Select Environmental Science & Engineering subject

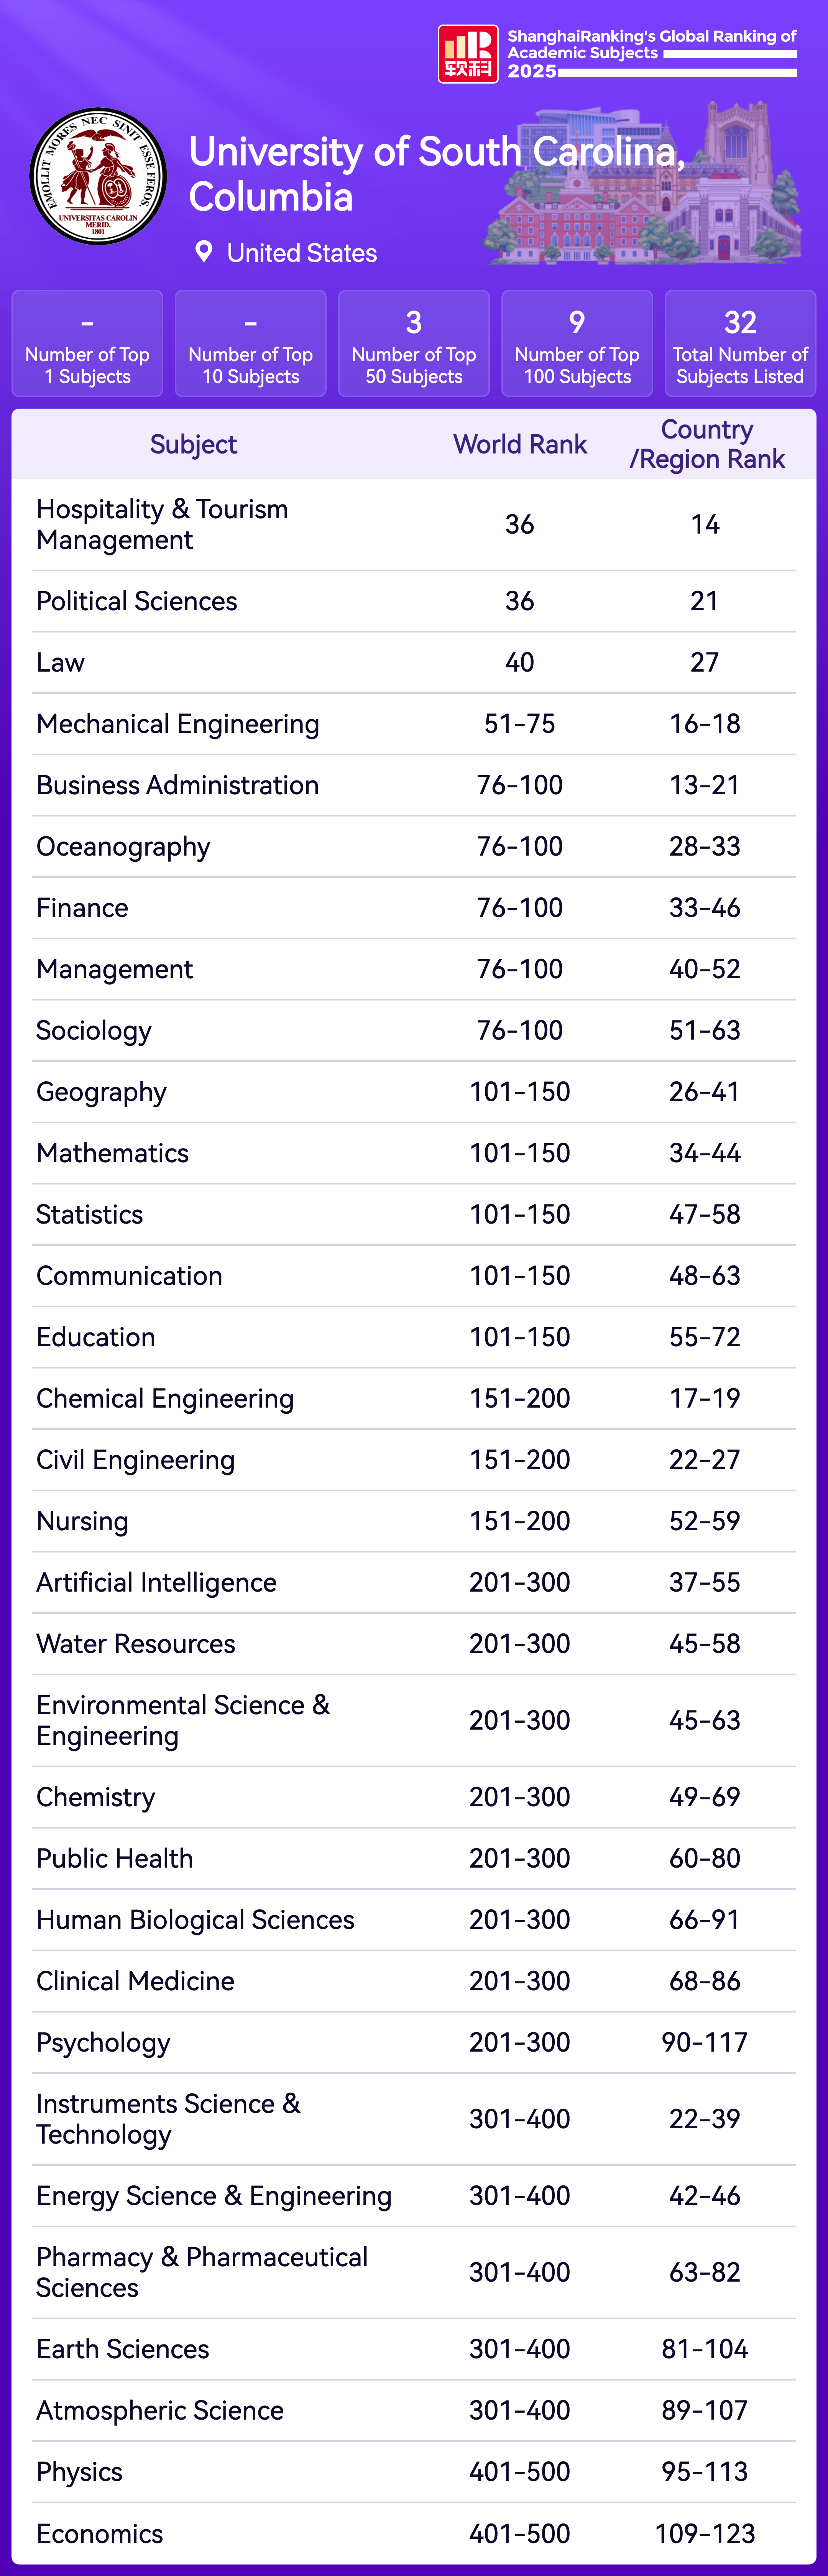pos(183,1720)
